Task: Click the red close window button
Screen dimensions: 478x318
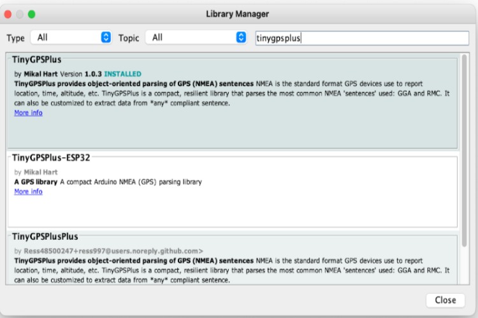Action: 8,14
